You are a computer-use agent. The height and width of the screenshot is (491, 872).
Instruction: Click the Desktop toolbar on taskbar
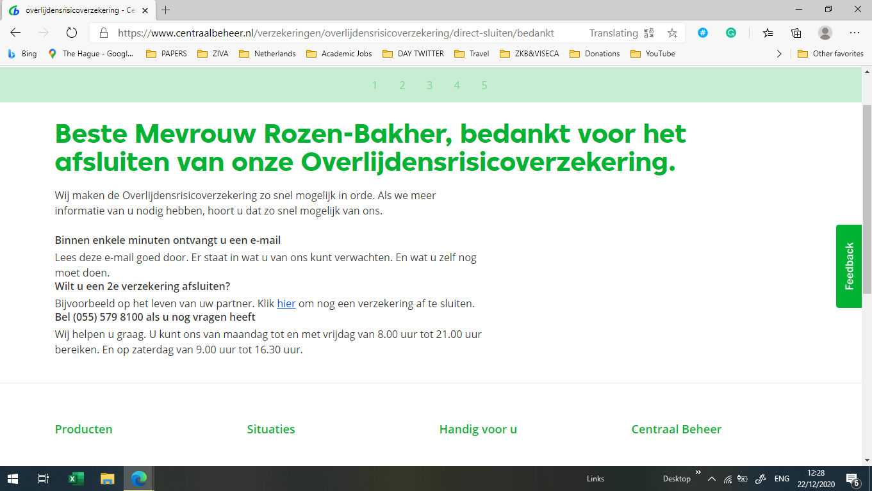pyautogui.click(x=677, y=479)
